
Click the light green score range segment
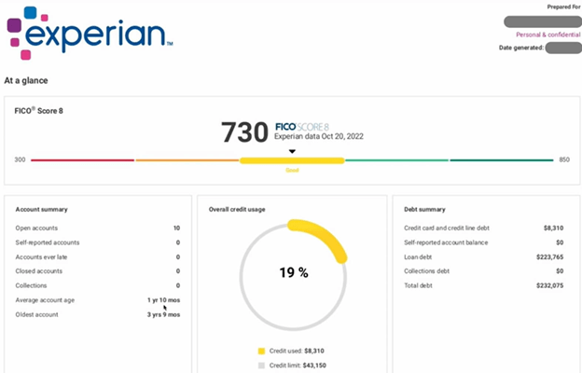(x=396, y=160)
